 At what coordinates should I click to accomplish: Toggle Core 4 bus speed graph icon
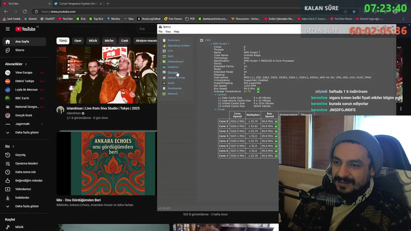[x=276, y=141]
